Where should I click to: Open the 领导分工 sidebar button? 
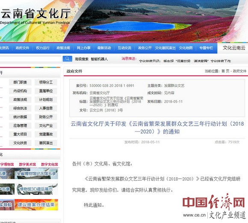(46, 82)
